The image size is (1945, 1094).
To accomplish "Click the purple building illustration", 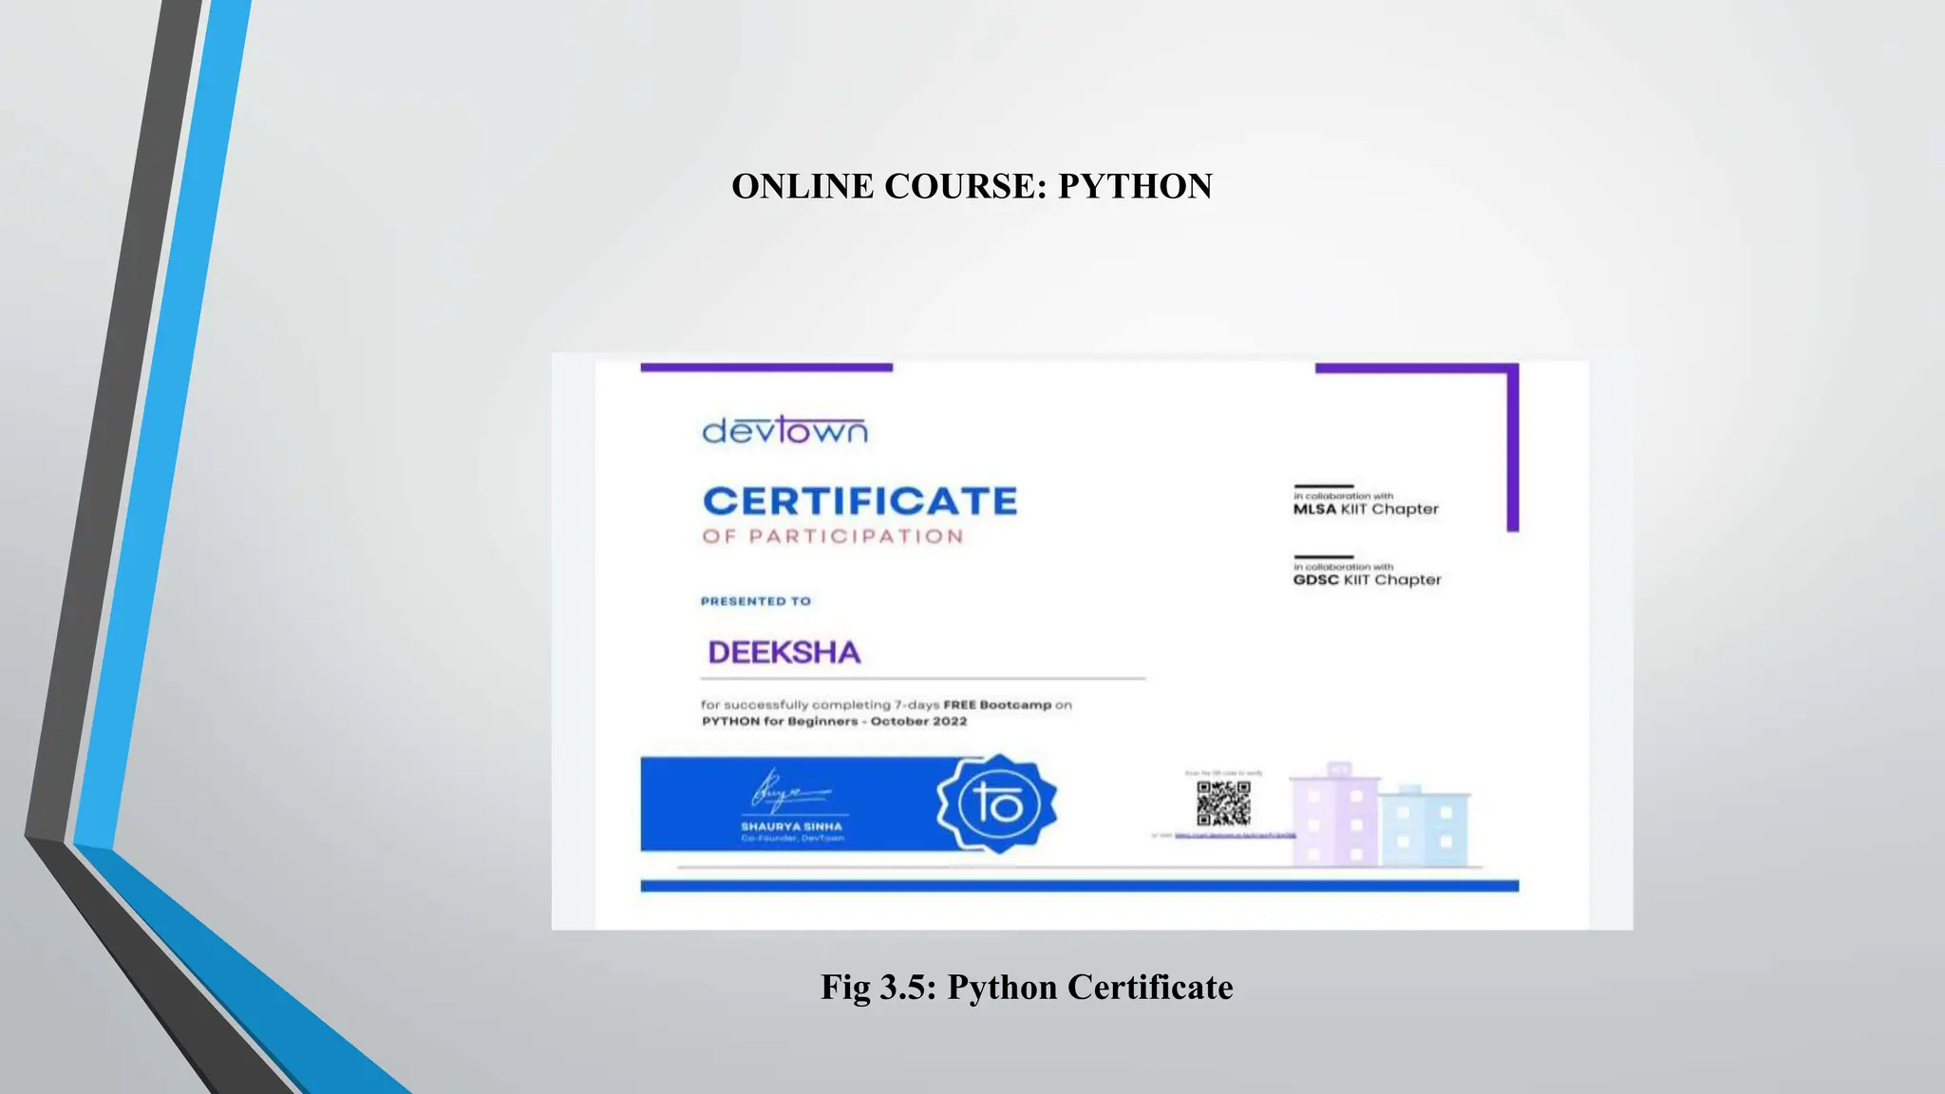I will coord(1334,817).
